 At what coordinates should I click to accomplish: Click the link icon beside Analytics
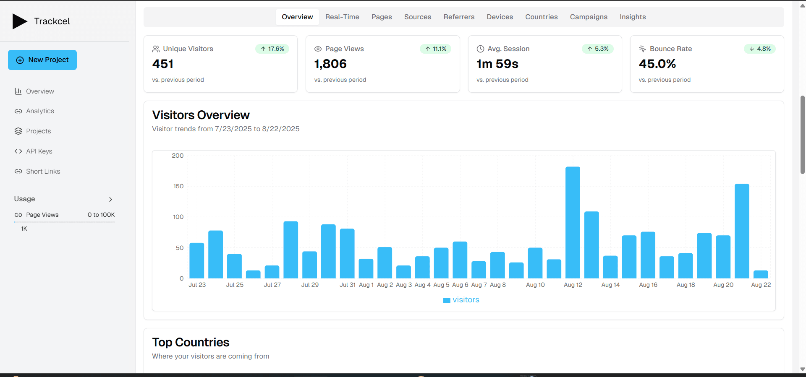(x=18, y=111)
